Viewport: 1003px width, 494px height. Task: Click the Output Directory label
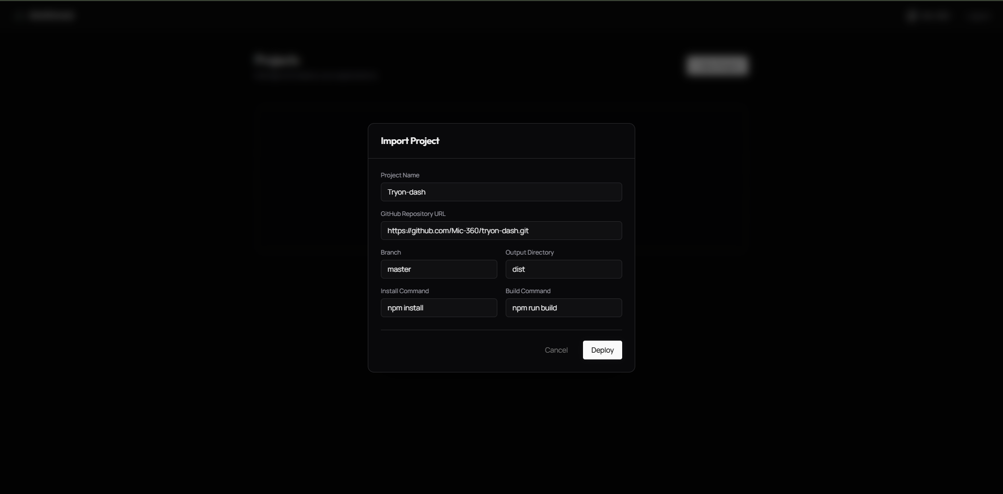click(x=529, y=252)
